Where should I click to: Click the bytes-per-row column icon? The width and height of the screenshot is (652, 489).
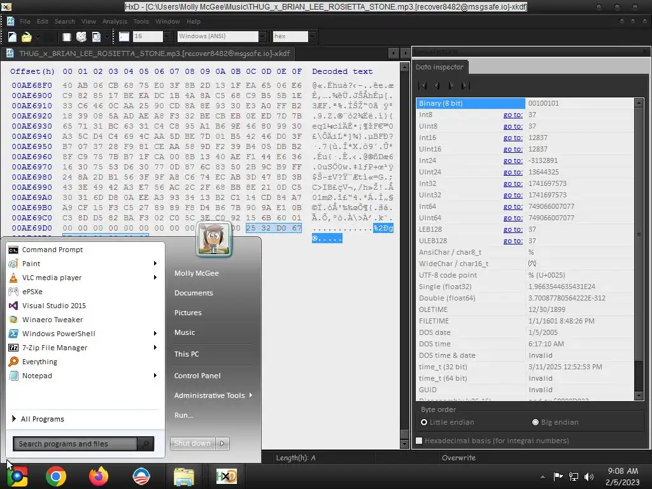124,36
